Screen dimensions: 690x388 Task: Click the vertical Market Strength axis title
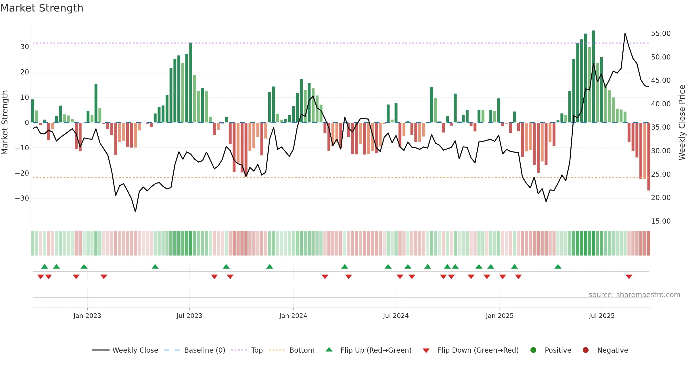pos(5,122)
